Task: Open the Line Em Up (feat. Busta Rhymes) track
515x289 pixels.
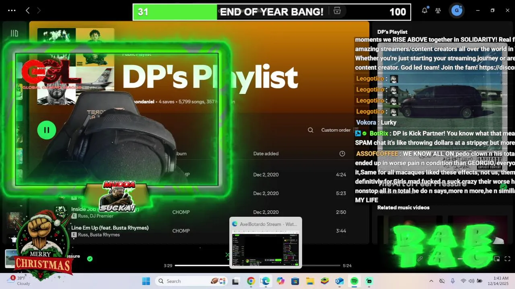Action: tap(110, 228)
